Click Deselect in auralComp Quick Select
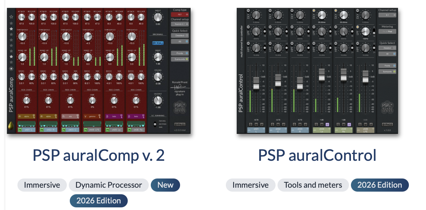The height and width of the screenshot is (210, 426). [180, 35]
